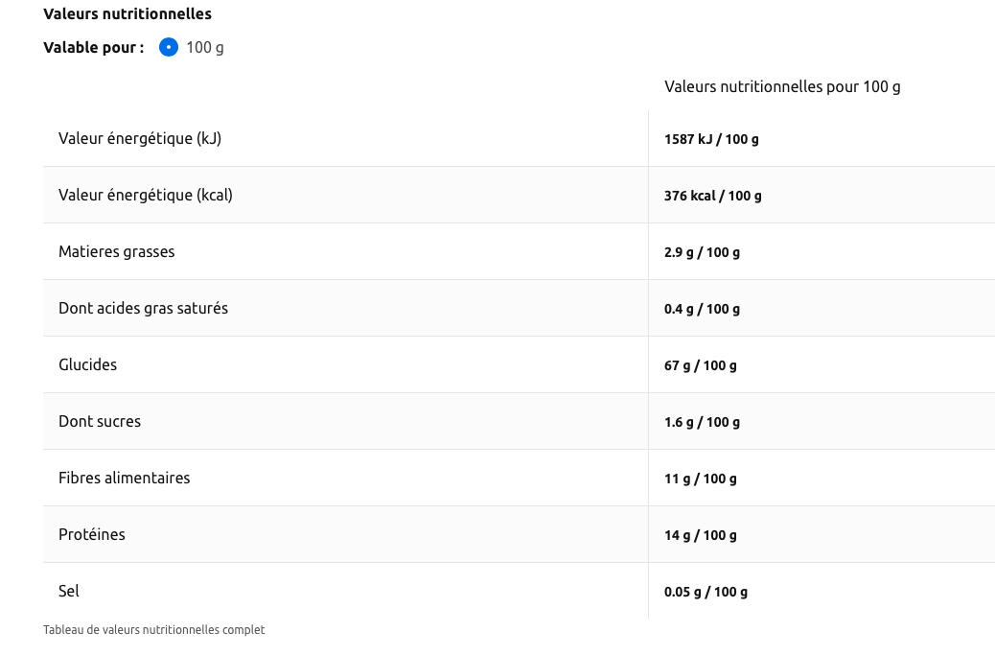Select the 100 g radio button
Image resolution: width=995 pixels, height=655 pixels.
169,47
